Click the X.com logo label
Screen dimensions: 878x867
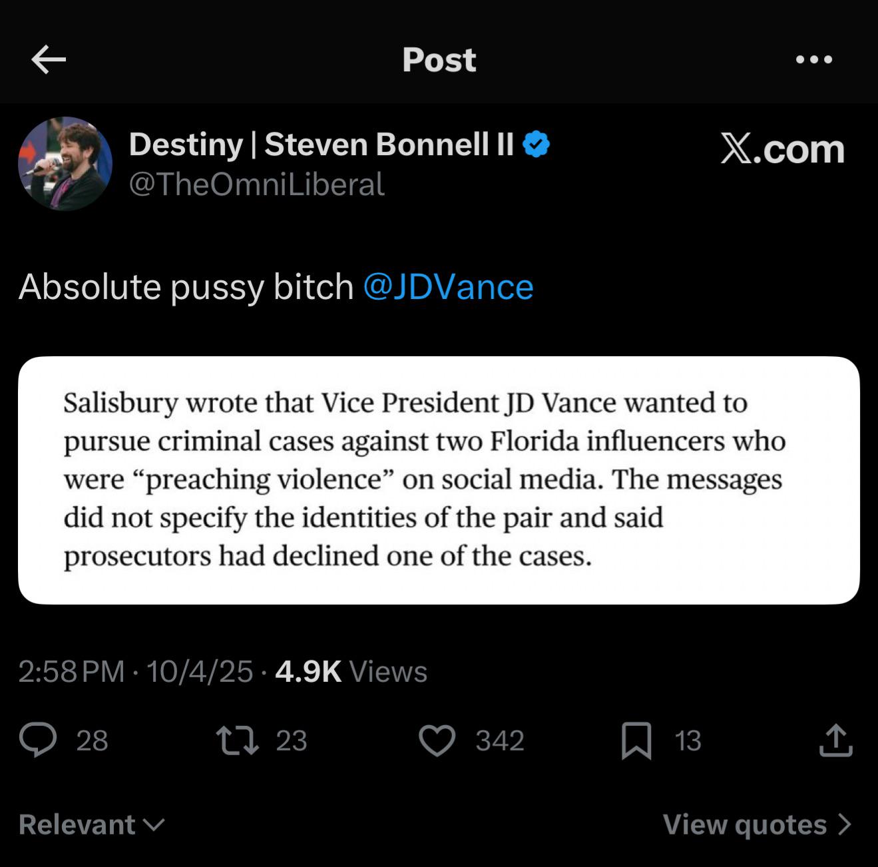coord(782,148)
